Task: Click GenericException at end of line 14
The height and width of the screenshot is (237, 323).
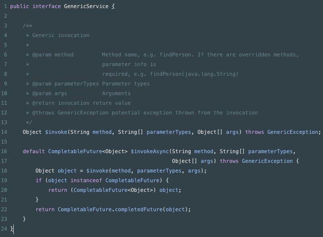Action: click(293, 132)
